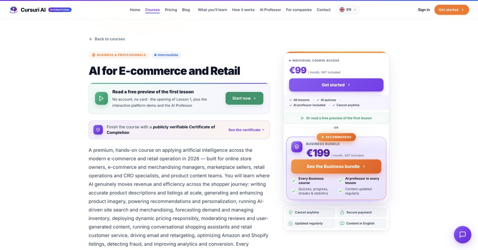This screenshot has width=478, height=250.
Task: Click the green Start now button
Action: tap(244, 98)
